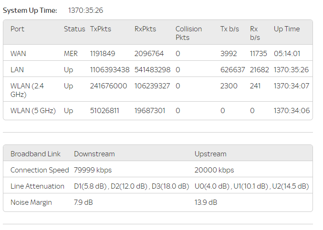Select the Downstream column header

pyautogui.click(x=94, y=154)
